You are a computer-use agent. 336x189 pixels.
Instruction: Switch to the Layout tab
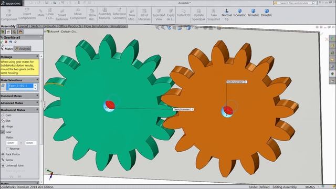(23, 26)
